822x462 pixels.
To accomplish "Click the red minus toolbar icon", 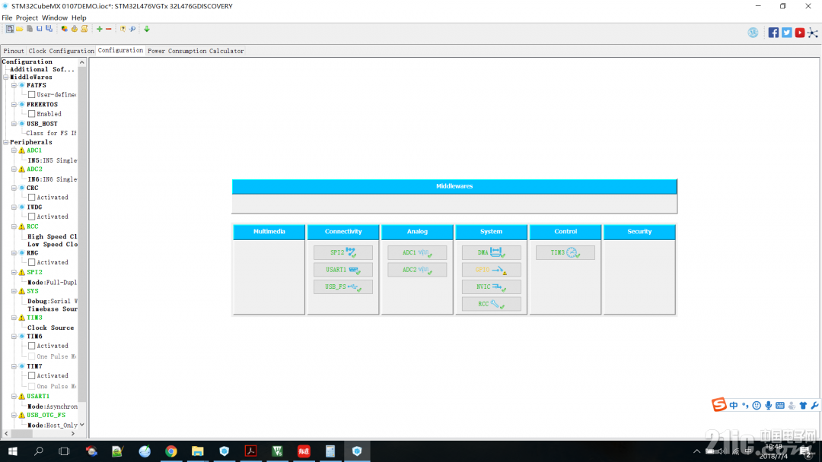I will tap(109, 30).
